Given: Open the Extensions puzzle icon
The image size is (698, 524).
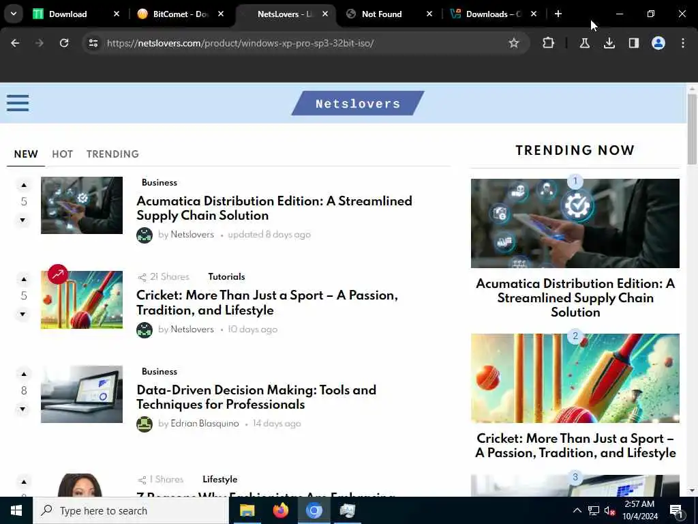Looking at the screenshot, I should [x=549, y=43].
